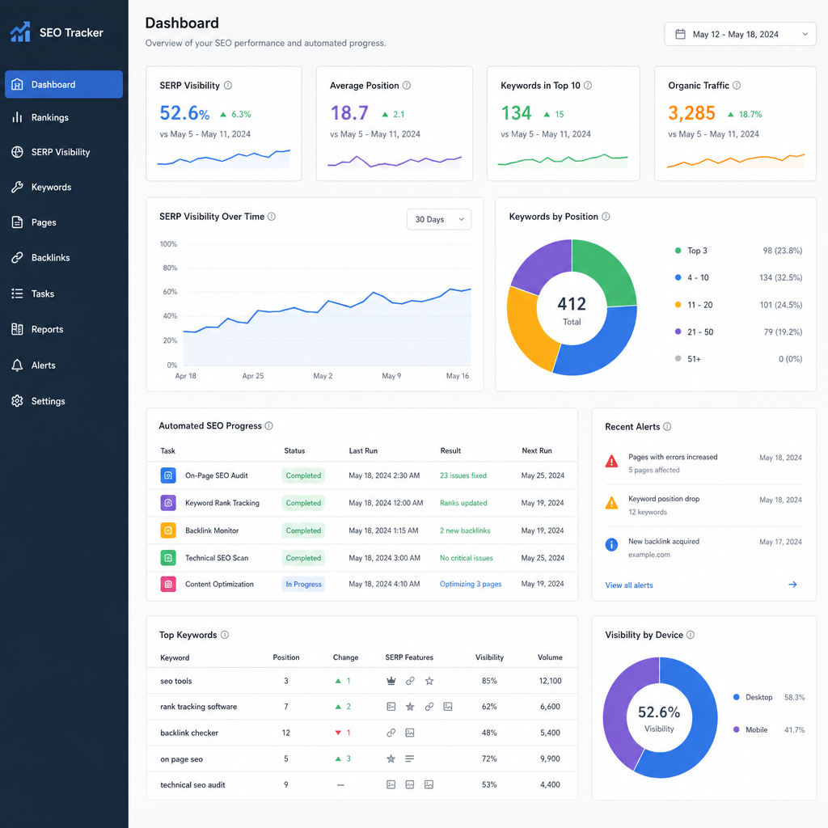
Task: Click the red error alert triangle icon
Action: point(611,462)
